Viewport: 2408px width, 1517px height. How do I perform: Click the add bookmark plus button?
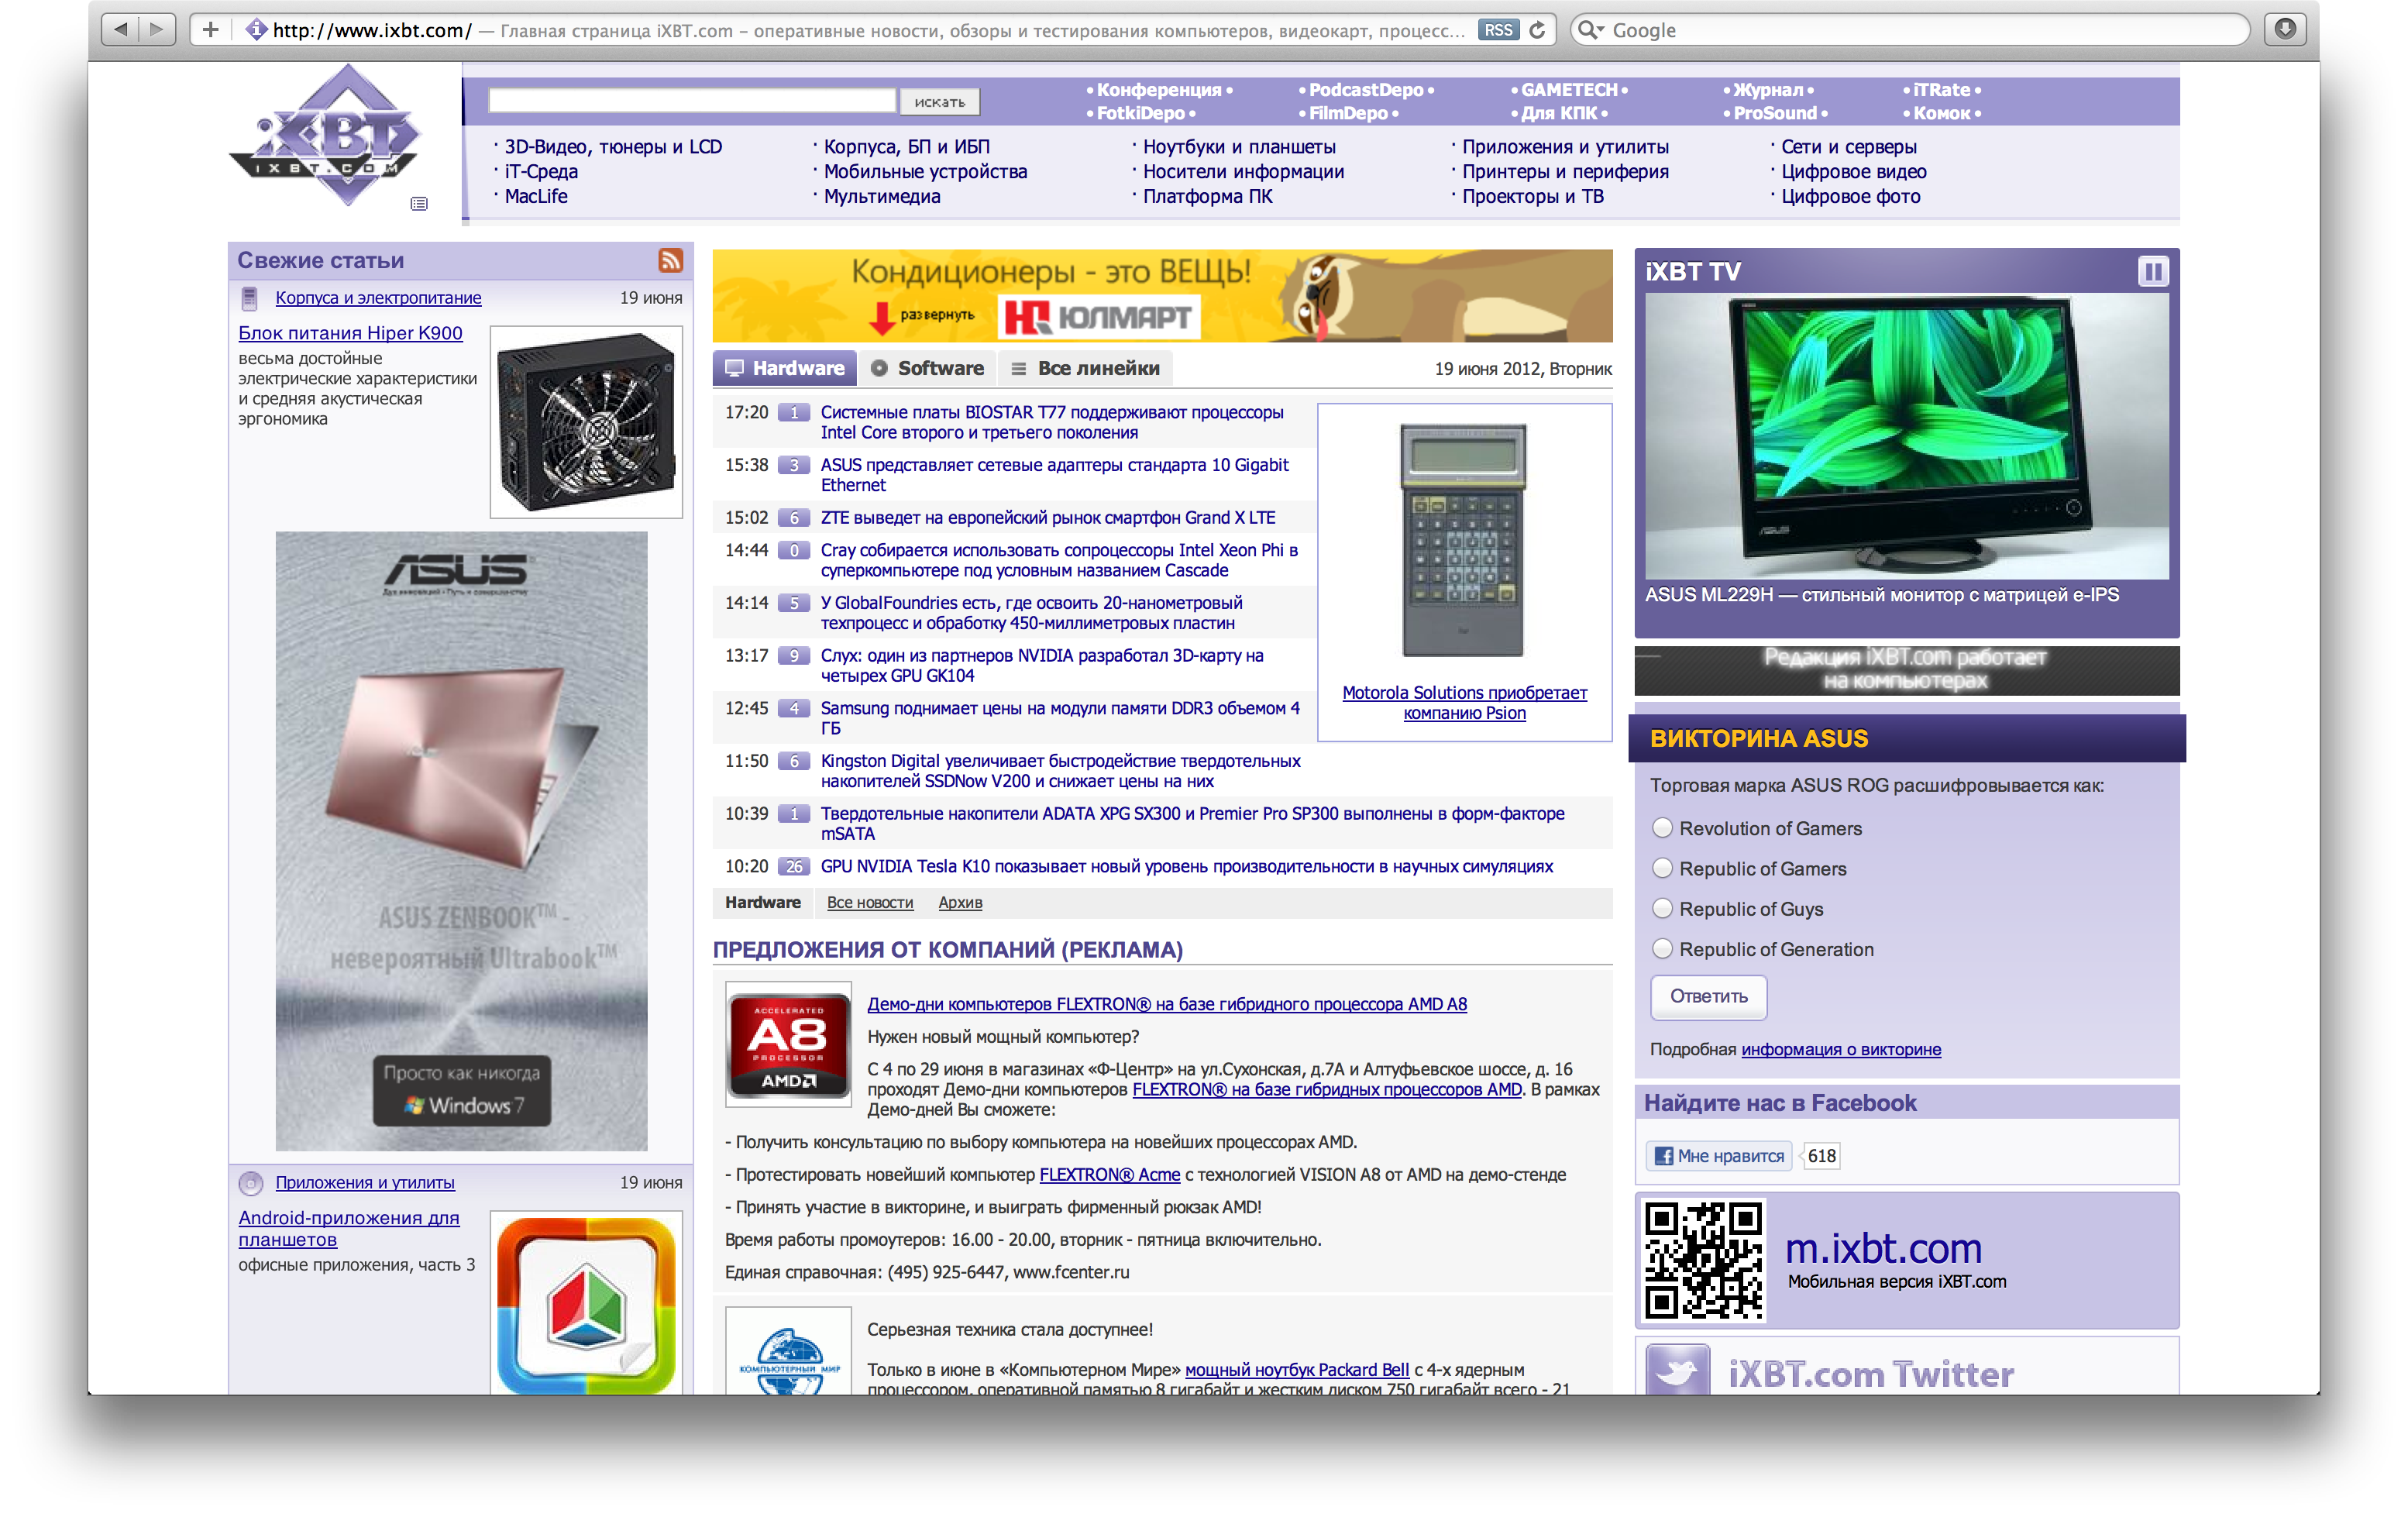210,30
